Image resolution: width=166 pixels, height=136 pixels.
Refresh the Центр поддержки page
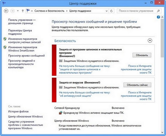point(111,11)
